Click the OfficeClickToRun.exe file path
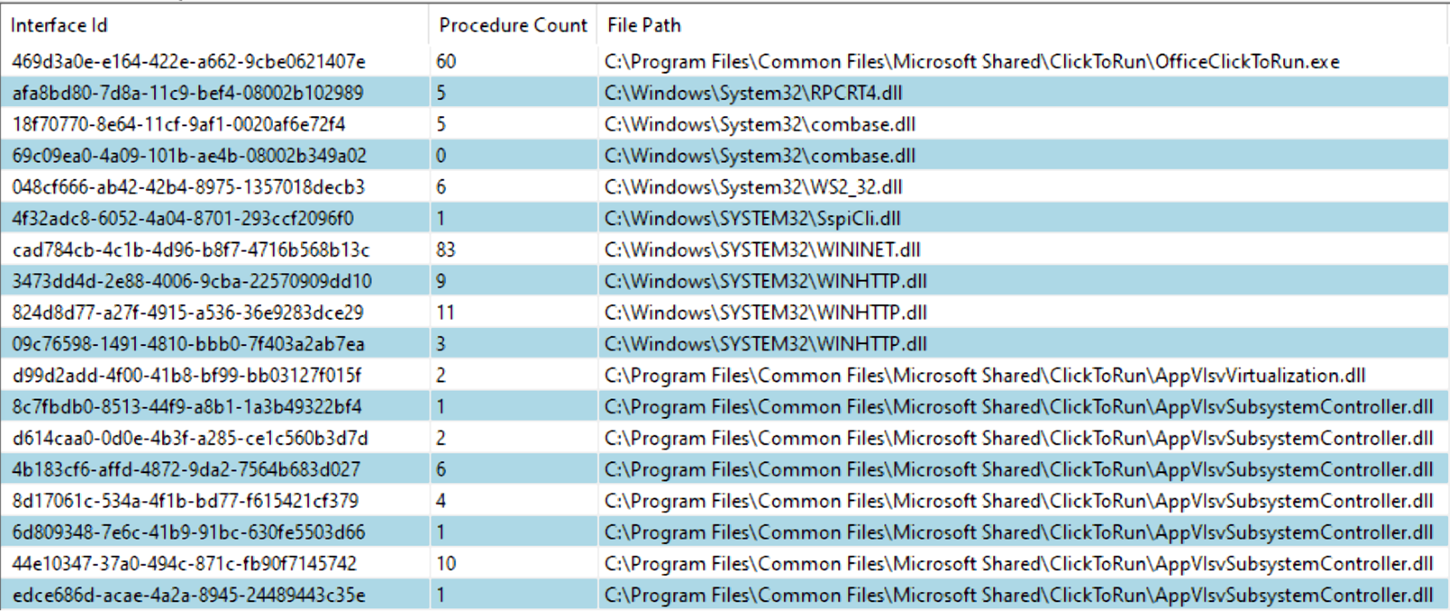Screen dimensions: 1450x613 972,62
